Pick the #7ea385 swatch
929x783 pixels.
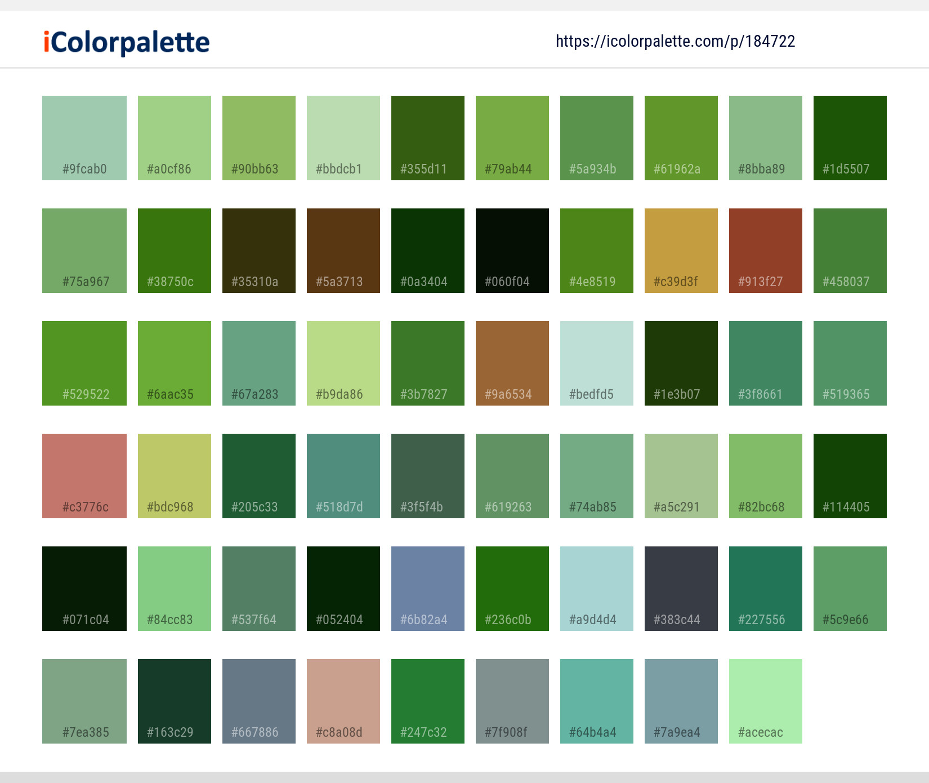84,701
